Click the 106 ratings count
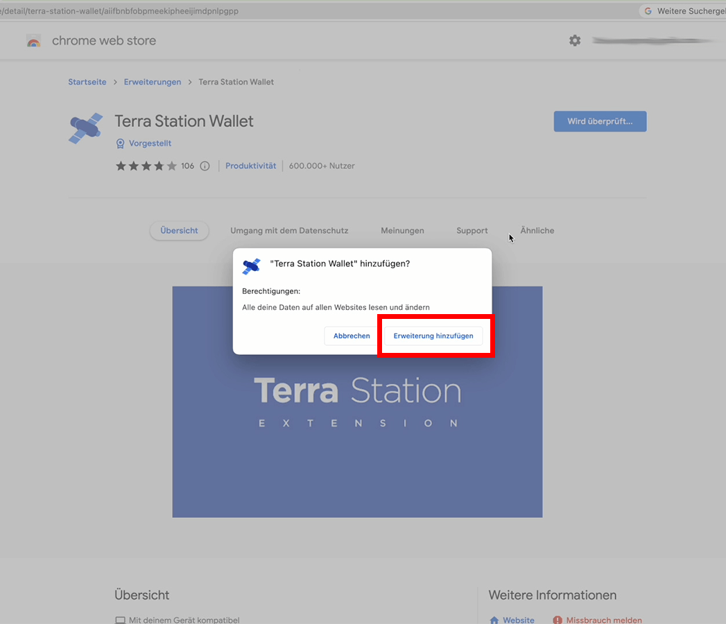This screenshot has height=624, width=726. [187, 166]
